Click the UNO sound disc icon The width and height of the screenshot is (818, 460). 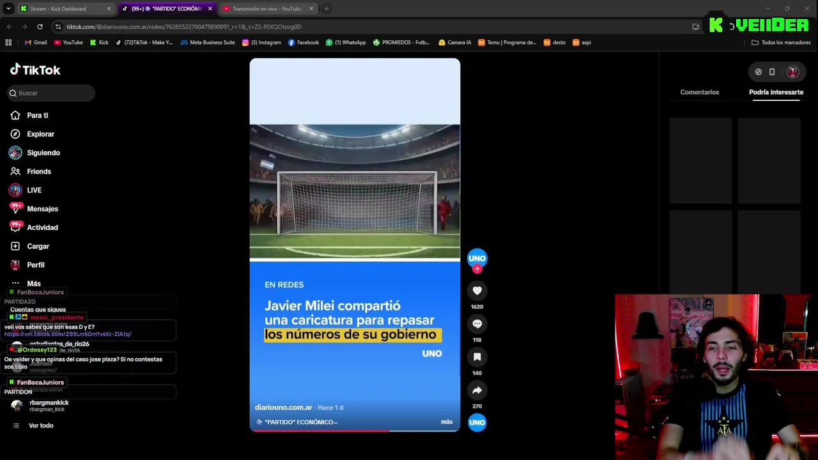tap(477, 422)
